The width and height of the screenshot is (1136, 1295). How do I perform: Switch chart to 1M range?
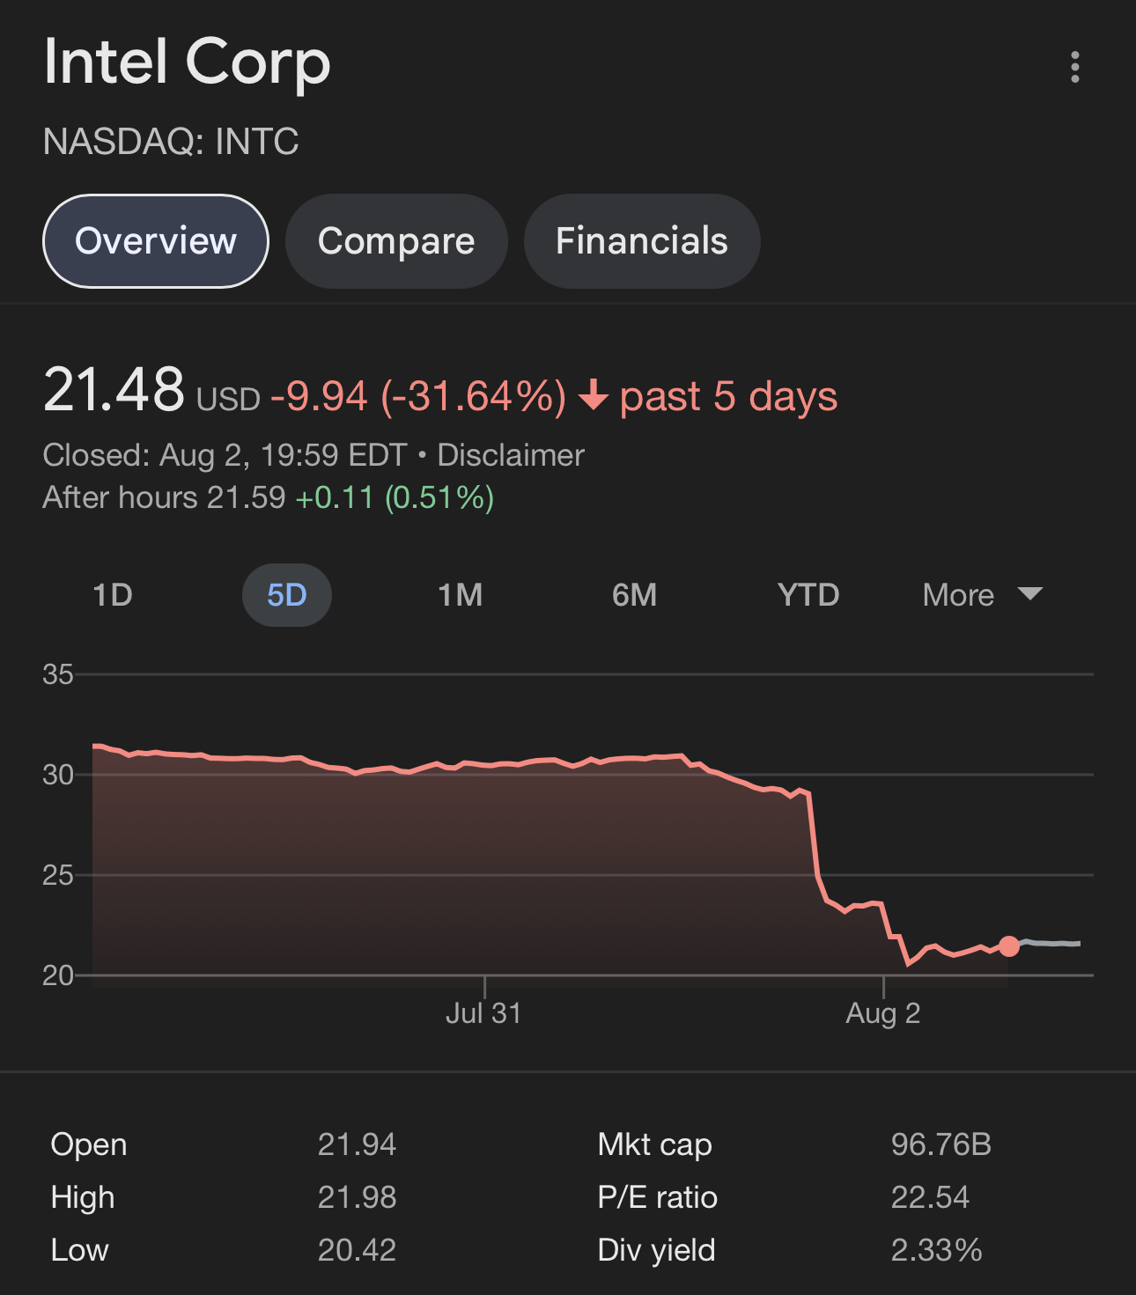coord(461,595)
